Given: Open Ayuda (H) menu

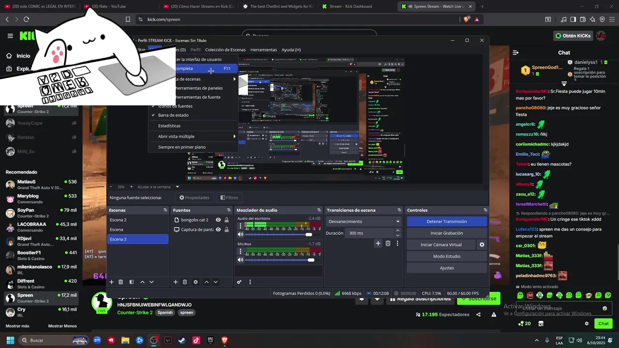Looking at the screenshot, I should [291, 50].
